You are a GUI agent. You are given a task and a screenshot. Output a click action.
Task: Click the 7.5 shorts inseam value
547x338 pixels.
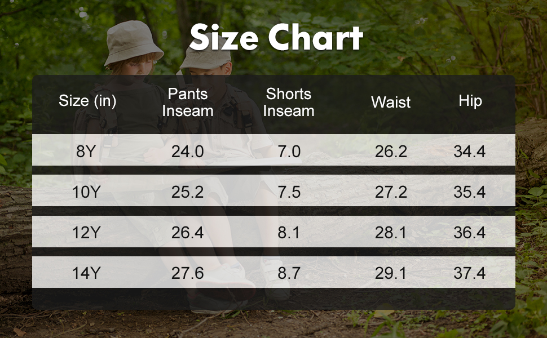289,192
